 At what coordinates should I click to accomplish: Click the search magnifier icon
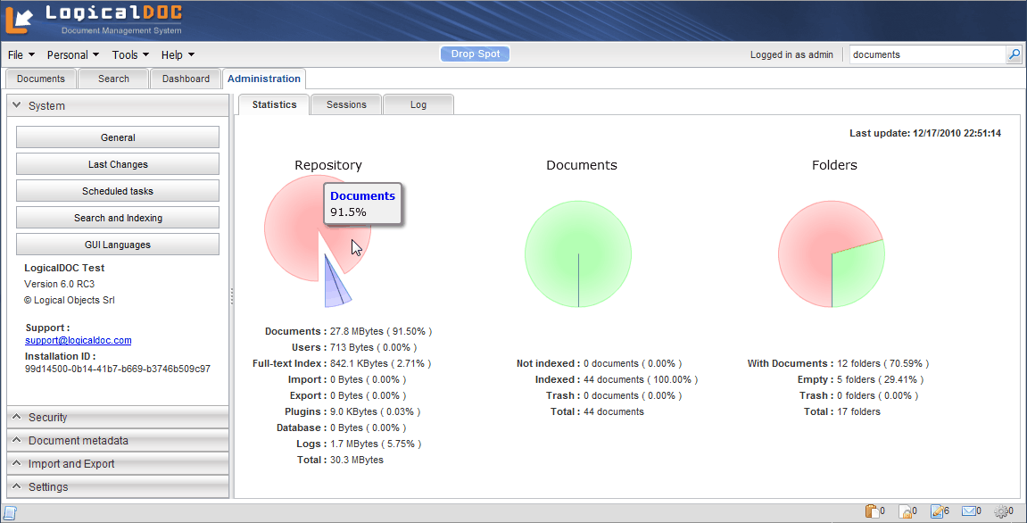point(1014,54)
